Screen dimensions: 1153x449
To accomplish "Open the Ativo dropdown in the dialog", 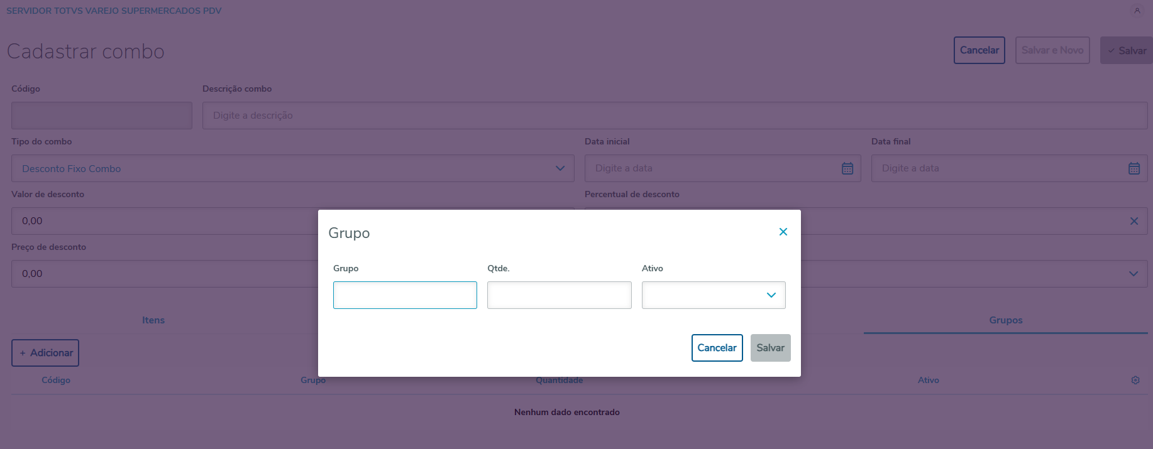I will [x=714, y=295].
